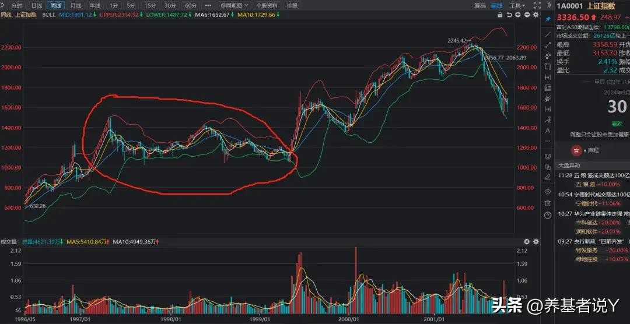Select the 月线 monthly period tab

coord(76,5)
